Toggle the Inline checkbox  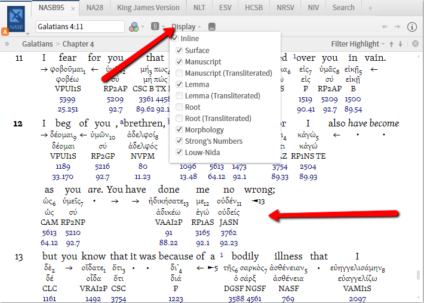pos(175,38)
